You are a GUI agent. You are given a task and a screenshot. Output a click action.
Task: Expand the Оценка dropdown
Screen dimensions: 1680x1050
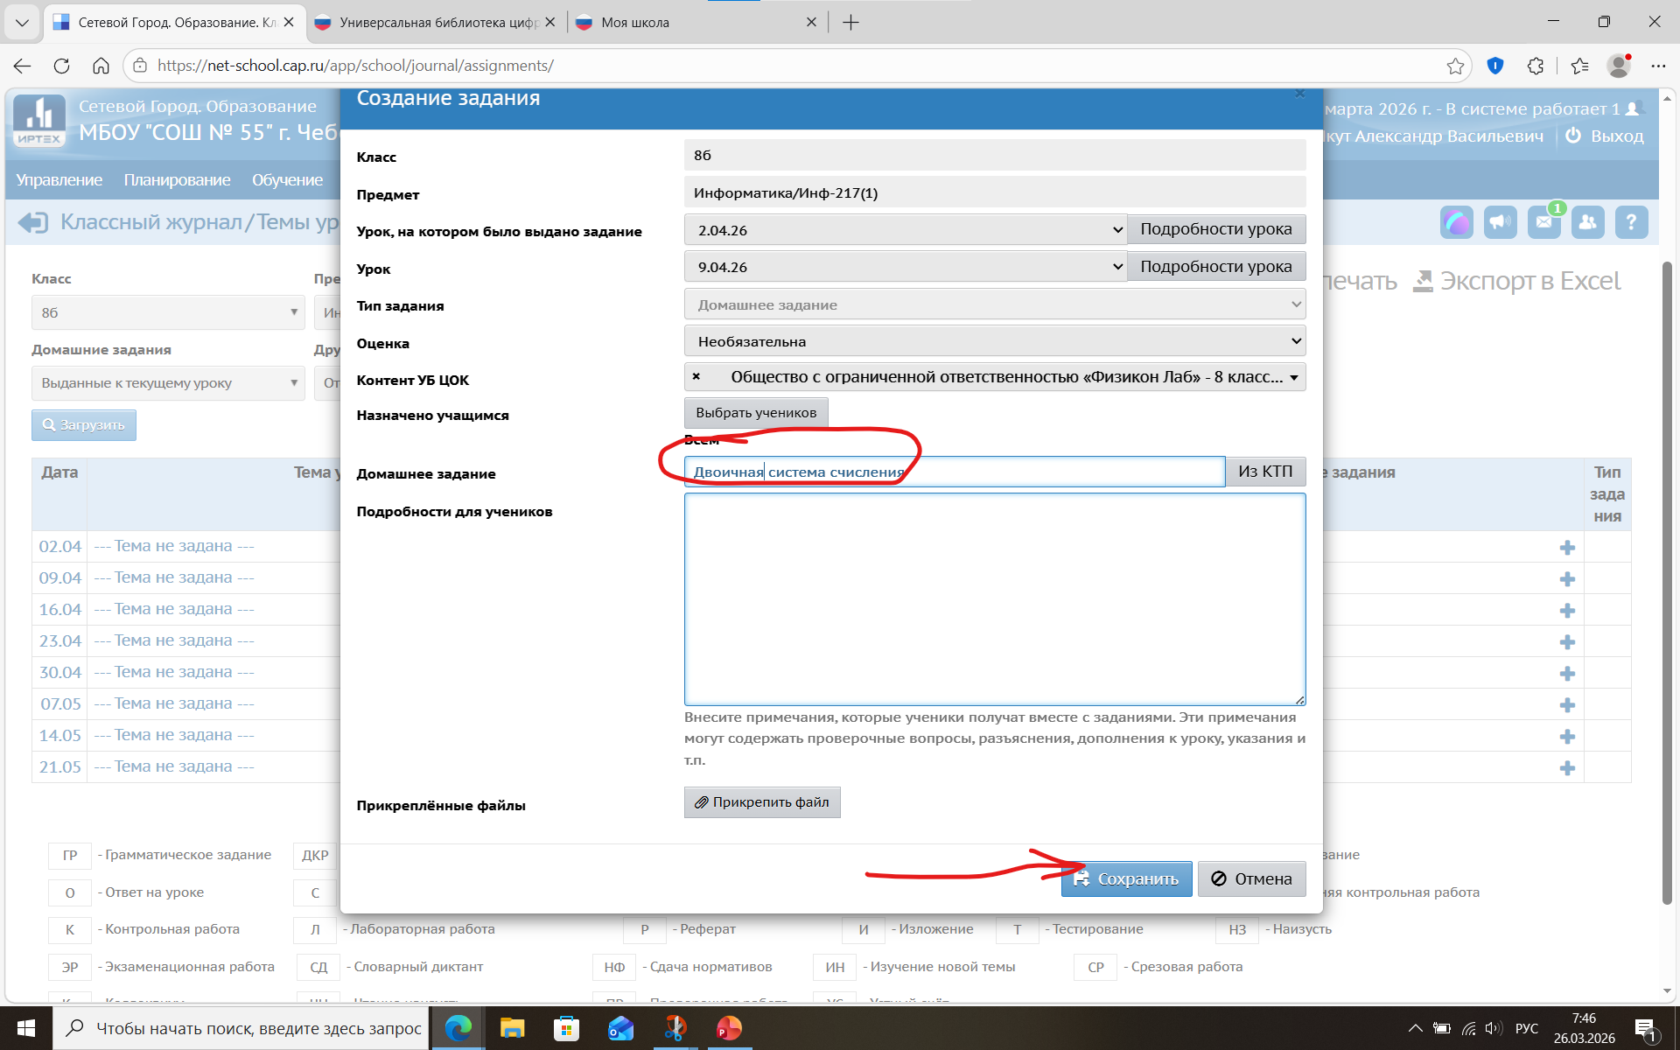(994, 341)
